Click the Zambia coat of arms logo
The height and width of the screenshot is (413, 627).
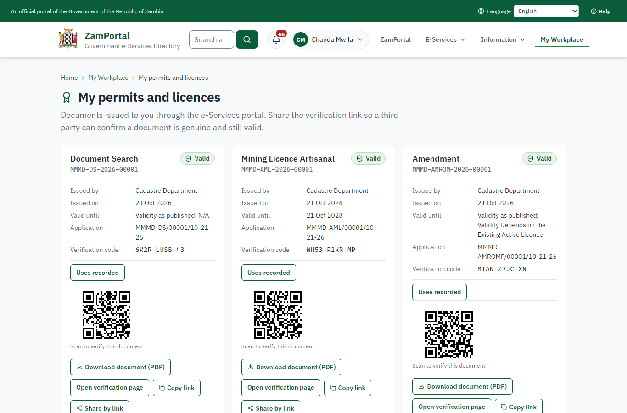click(68, 39)
